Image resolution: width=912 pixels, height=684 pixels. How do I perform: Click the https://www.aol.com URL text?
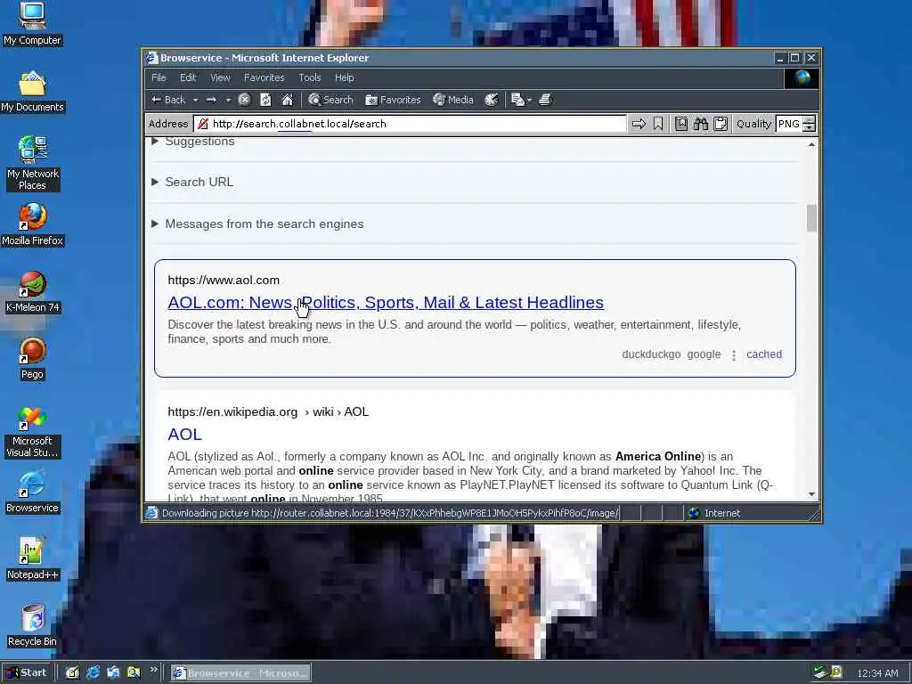224,280
